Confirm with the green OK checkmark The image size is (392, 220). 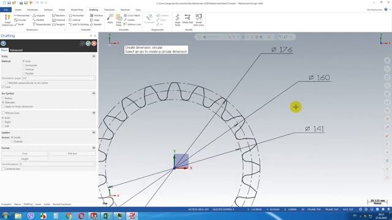pos(88,43)
